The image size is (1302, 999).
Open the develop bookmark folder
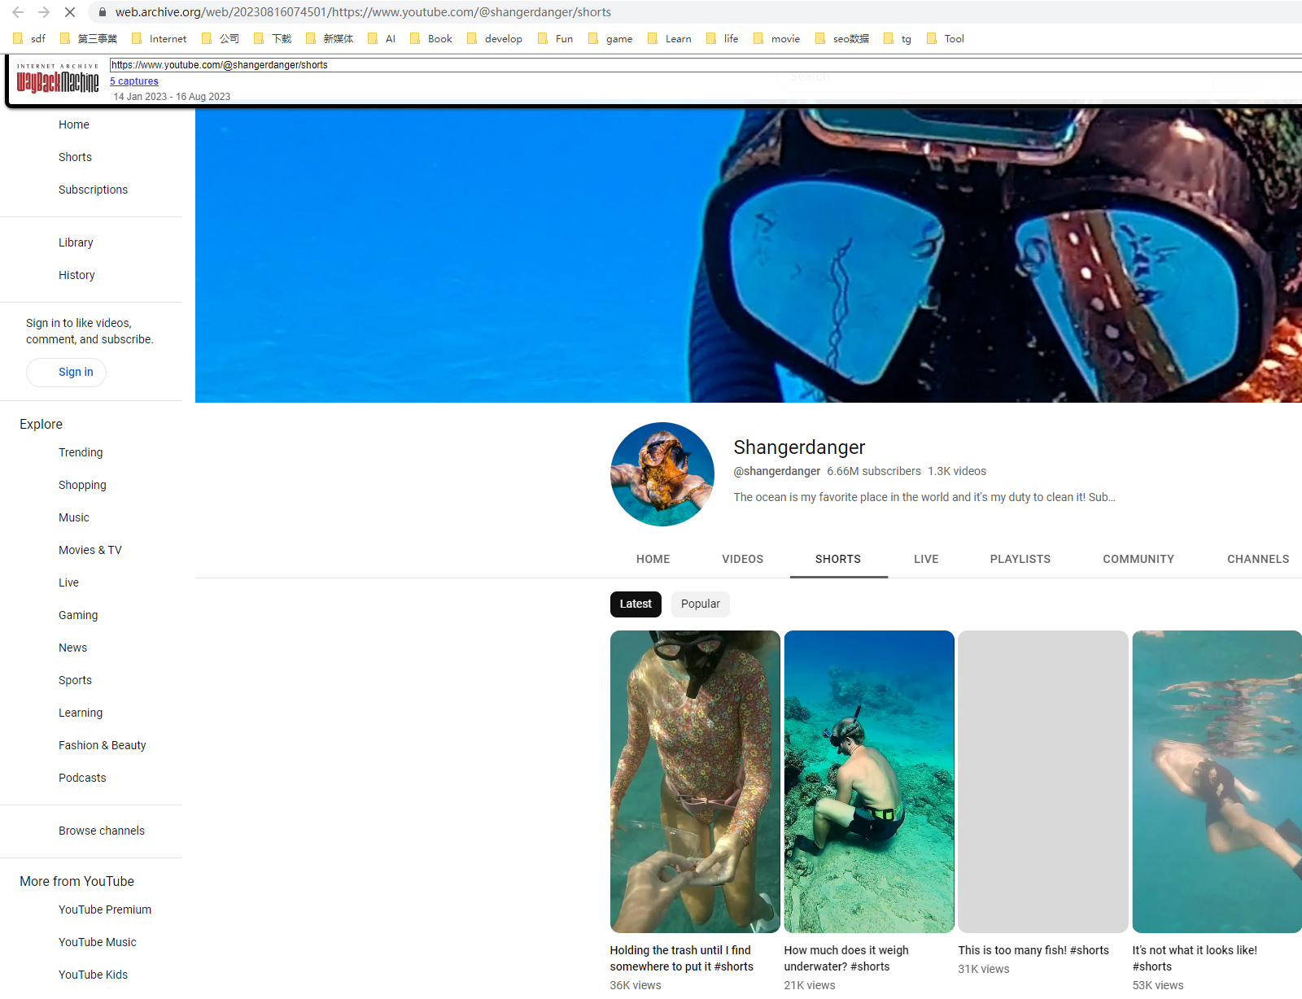(x=495, y=38)
